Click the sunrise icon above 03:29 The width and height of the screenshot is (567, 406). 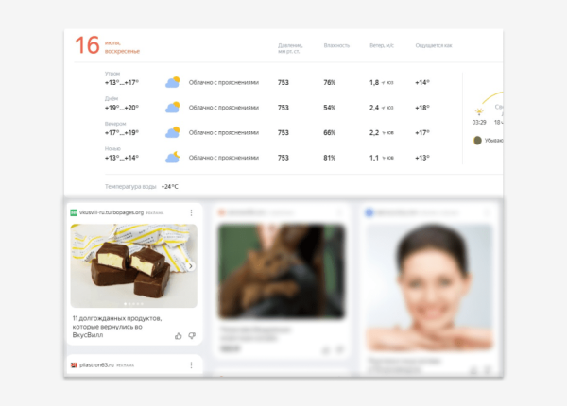pyautogui.click(x=479, y=111)
